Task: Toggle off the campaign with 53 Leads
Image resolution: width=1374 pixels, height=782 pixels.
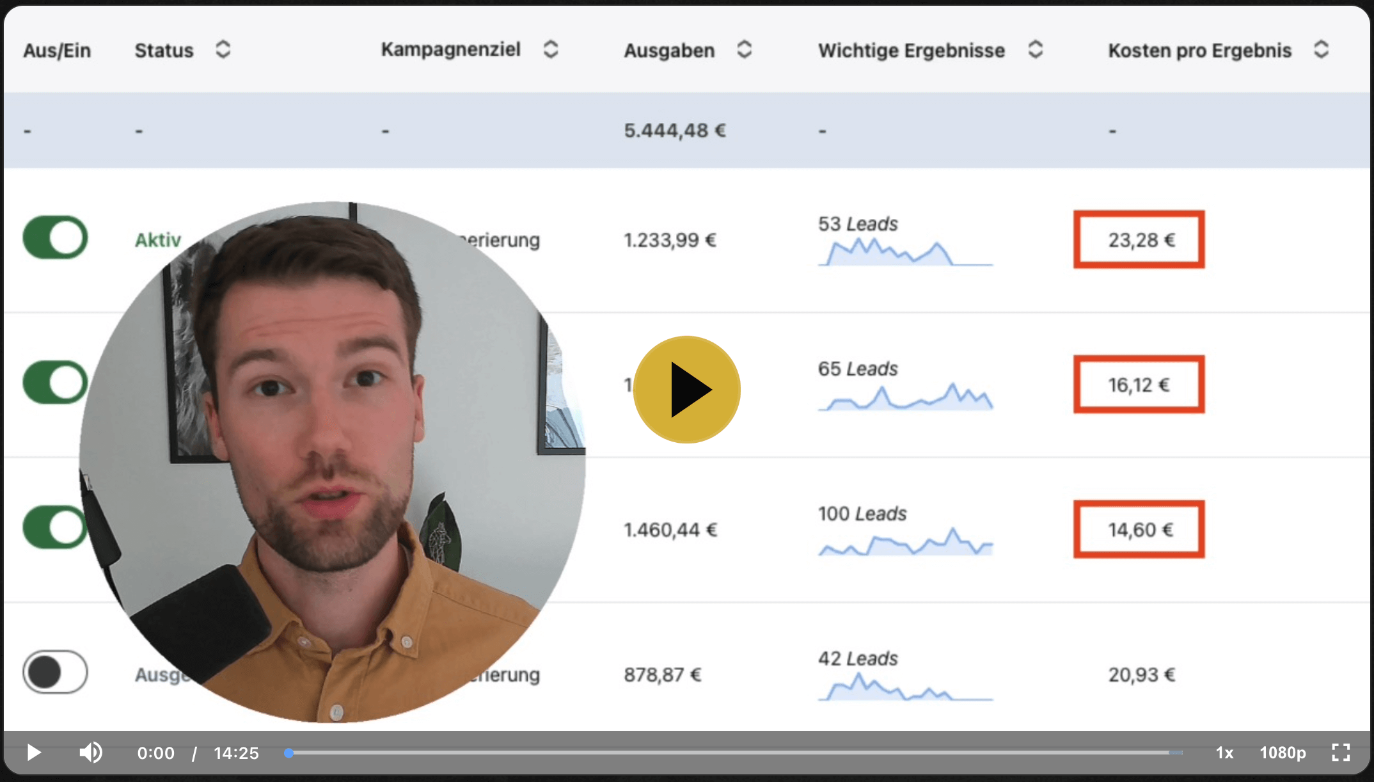Action: click(56, 237)
